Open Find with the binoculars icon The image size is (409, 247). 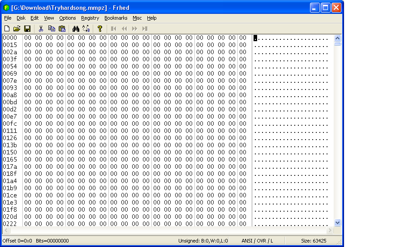tap(76, 29)
